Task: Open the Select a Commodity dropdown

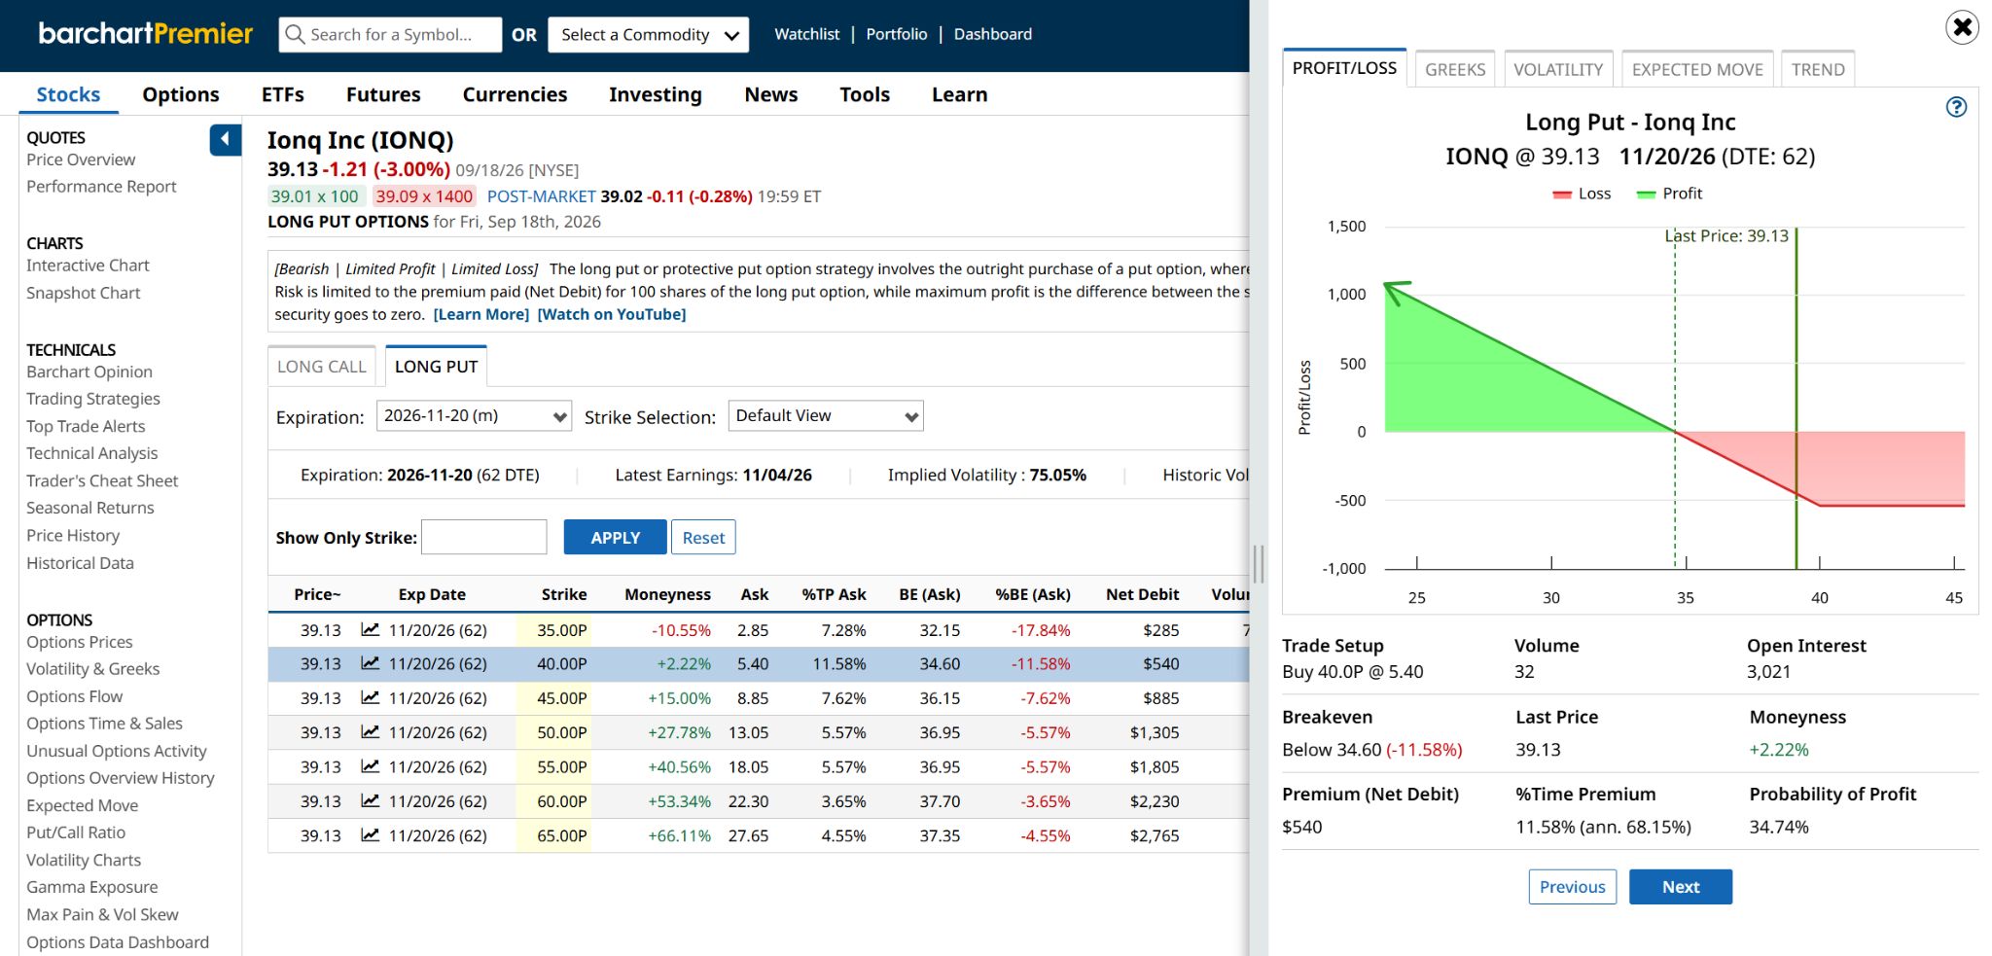Action: [x=648, y=35]
